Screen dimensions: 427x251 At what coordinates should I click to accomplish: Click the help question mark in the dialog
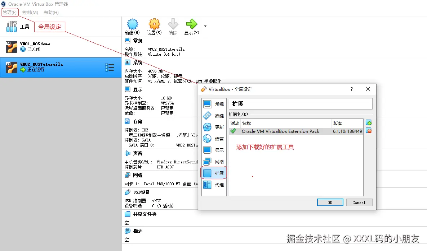(x=352, y=89)
